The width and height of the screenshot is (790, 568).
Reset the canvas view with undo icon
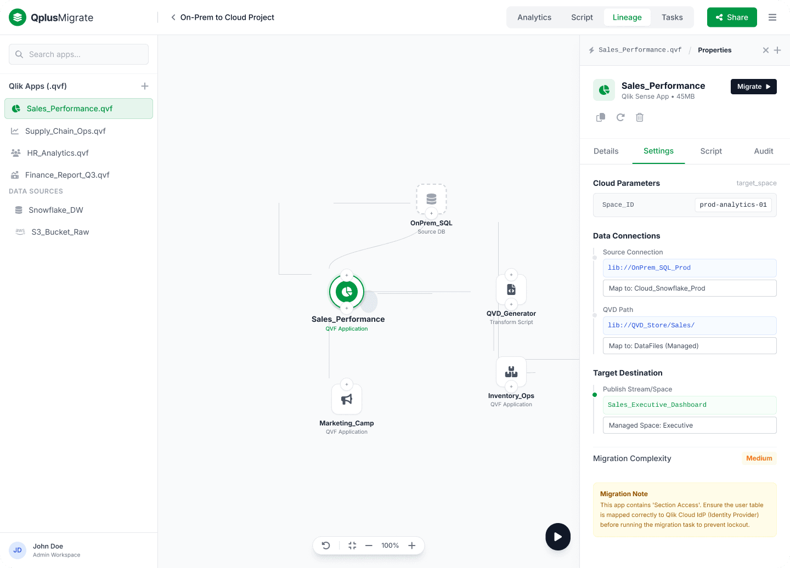coord(326,546)
